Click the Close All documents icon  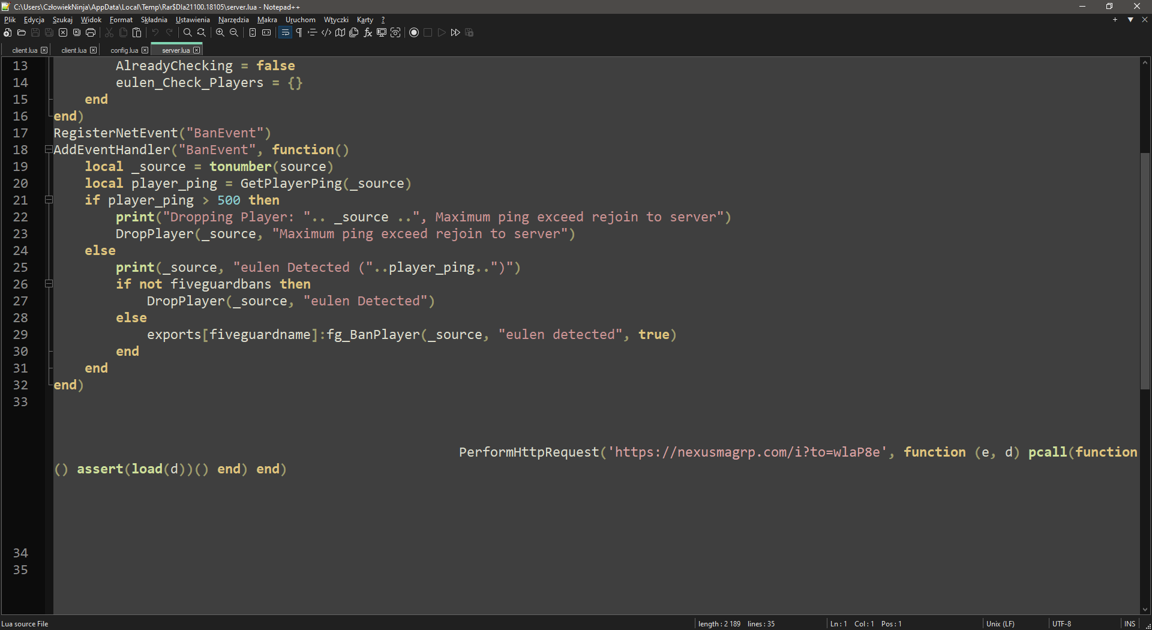(x=77, y=32)
